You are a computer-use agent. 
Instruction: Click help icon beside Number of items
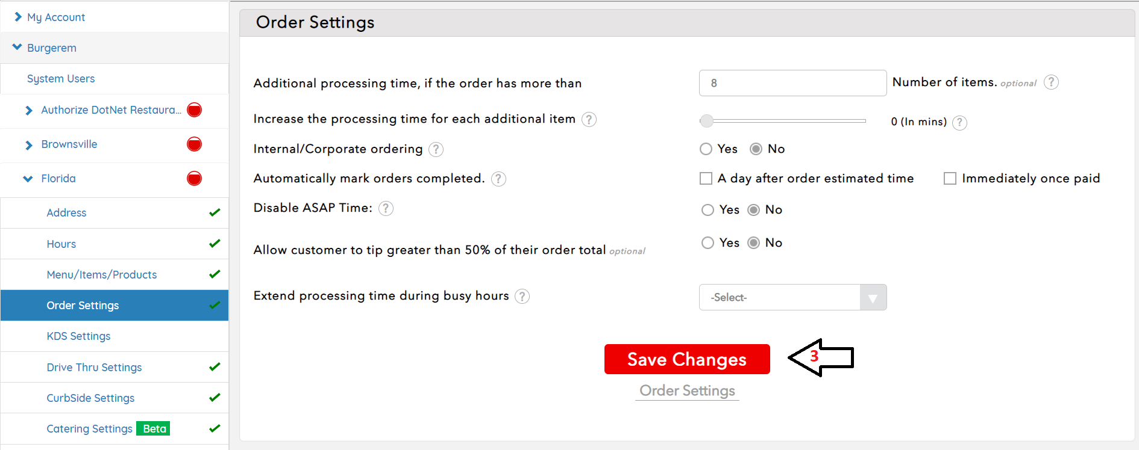click(x=1051, y=82)
